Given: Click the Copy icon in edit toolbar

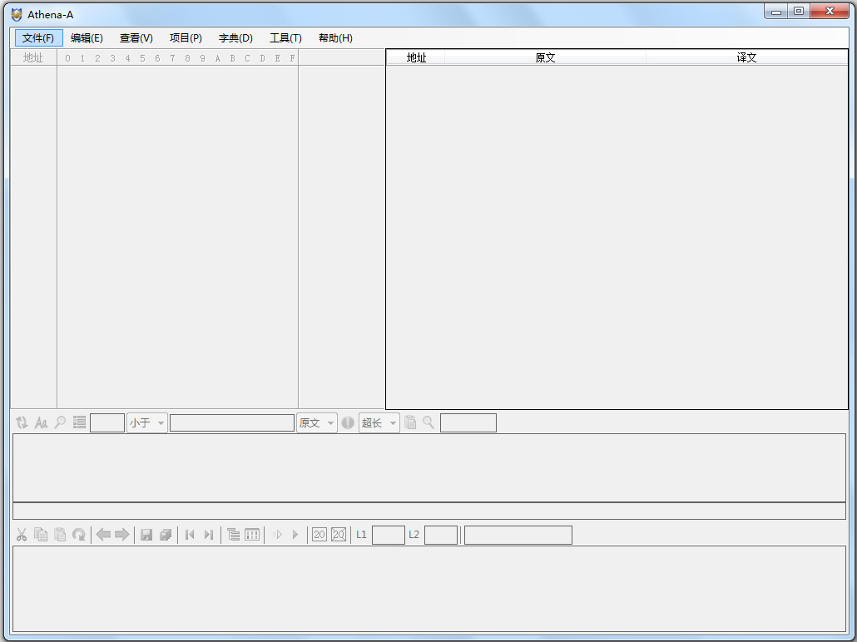Looking at the screenshot, I should (41, 535).
